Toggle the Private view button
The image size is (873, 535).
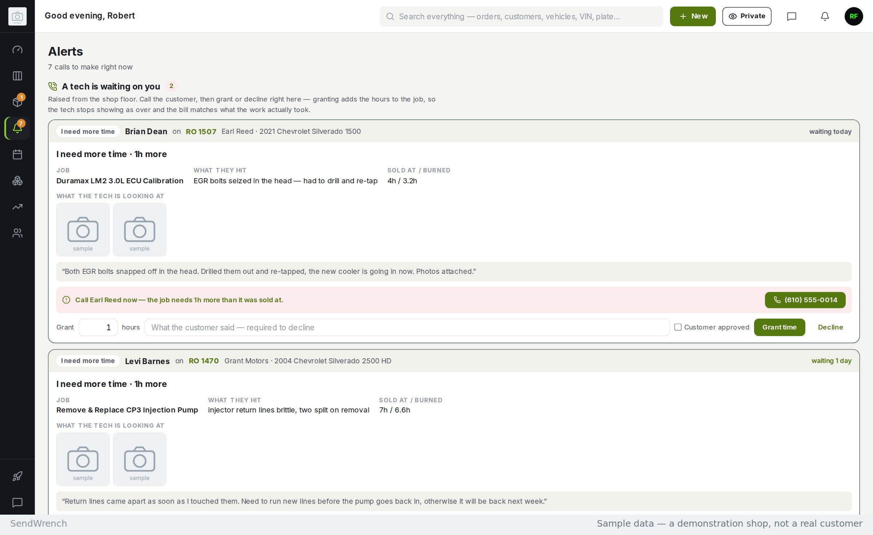(746, 16)
